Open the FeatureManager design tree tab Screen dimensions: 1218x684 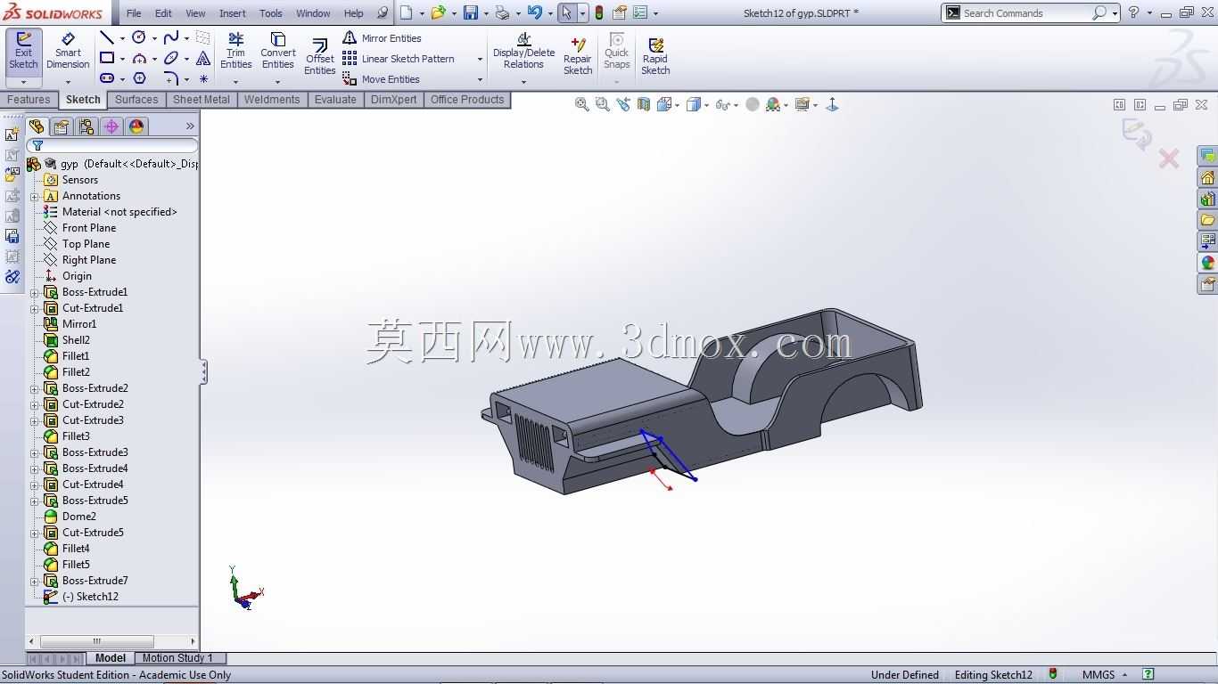[x=37, y=126]
